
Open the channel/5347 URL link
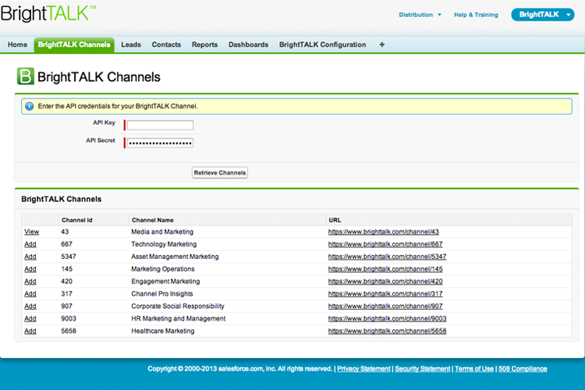[x=387, y=257]
